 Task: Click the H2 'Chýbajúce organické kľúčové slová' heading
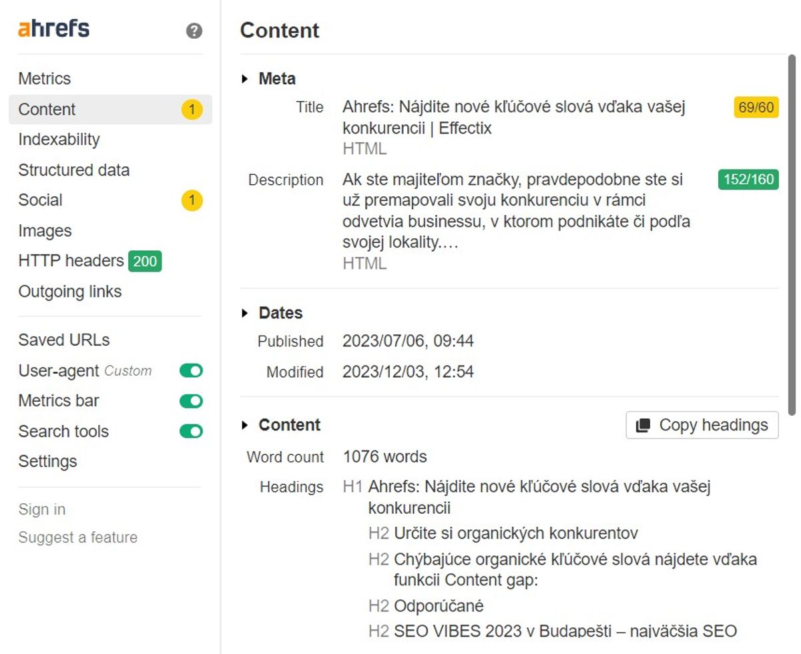pyautogui.click(x=575, y=569)
